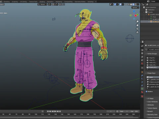Toggle the phoneme shape key checkbox
The height and width of the screenshot is (119, 159).
(148, 84)
